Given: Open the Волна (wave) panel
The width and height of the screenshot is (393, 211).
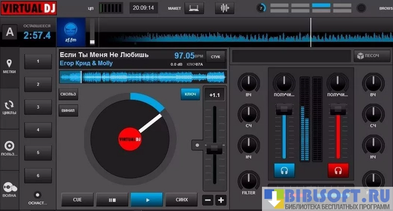Looking at the screenshot, I should pyautogui.click(x=9, y=190).
